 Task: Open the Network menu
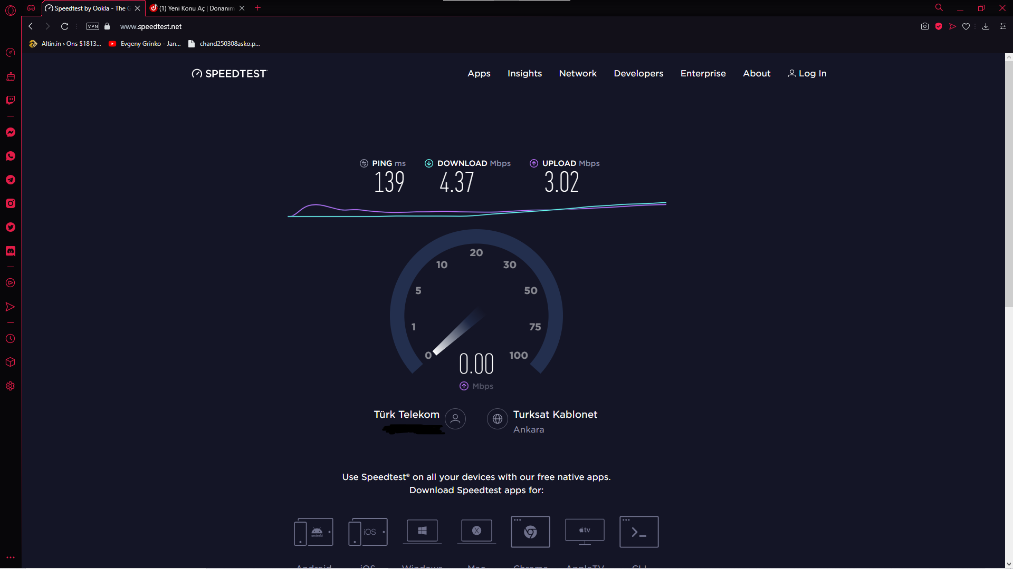(578, 74)
